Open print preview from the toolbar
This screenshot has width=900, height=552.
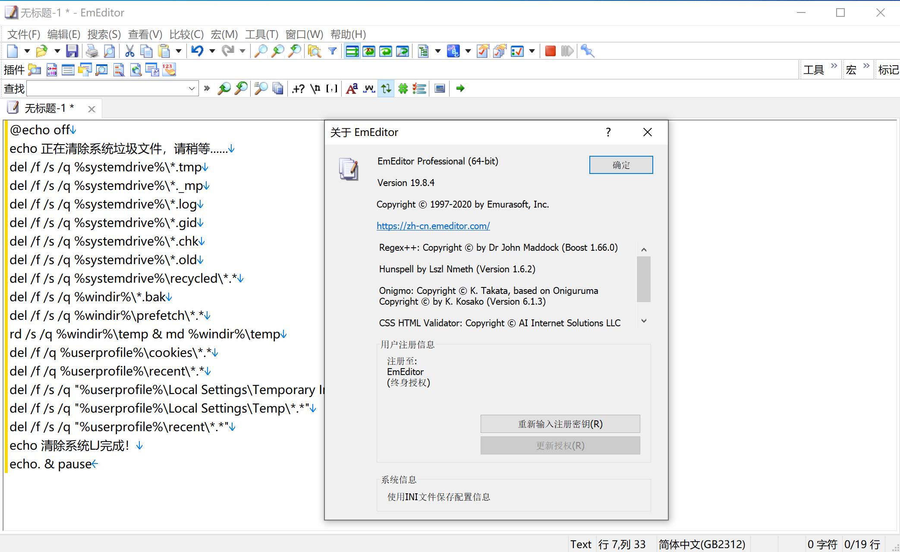pyautogui.click(x=110, y=51)
